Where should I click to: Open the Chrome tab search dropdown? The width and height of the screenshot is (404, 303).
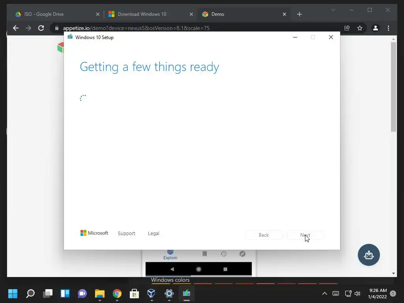pyautogui.click(x=333, y=10)
